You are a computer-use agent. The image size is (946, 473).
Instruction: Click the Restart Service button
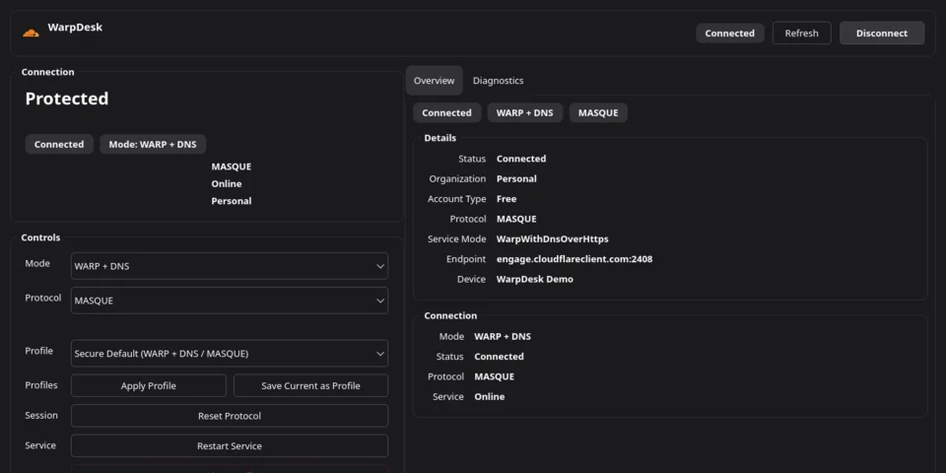coord(230,445)
